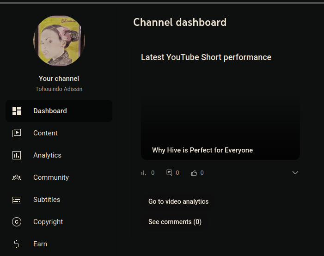This screenshot has height=256, width=324.
Task: Click the Earn dollar sign icon
Action: tap(17, 244)
